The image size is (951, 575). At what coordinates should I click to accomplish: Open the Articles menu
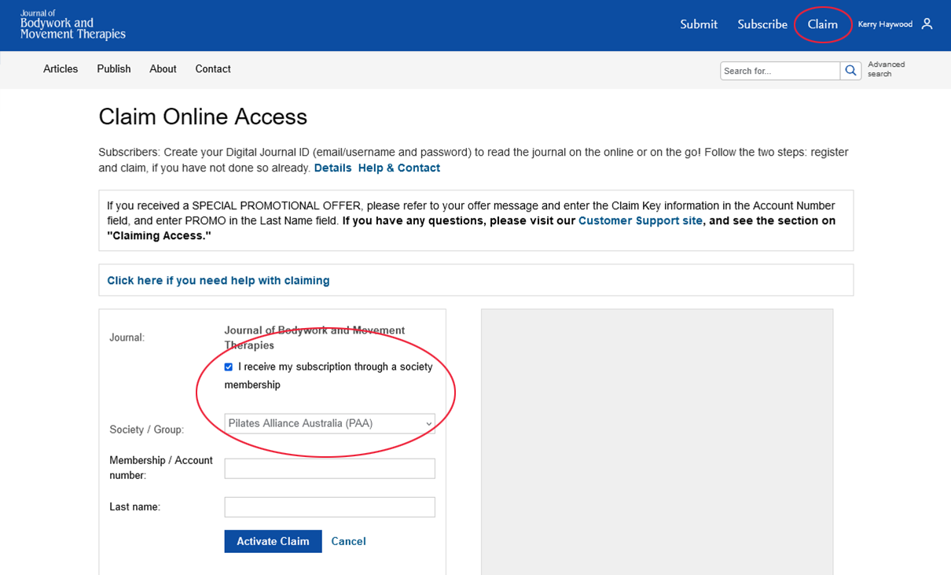click(x=61, y=69)
